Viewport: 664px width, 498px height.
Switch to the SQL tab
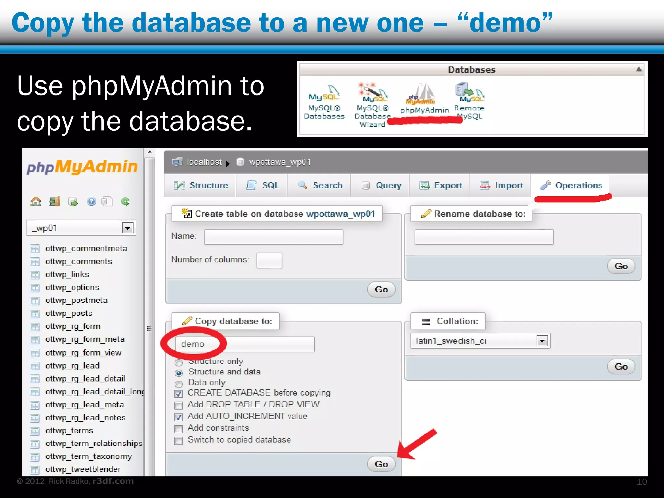pyautogui.click(x=262, y=185)
